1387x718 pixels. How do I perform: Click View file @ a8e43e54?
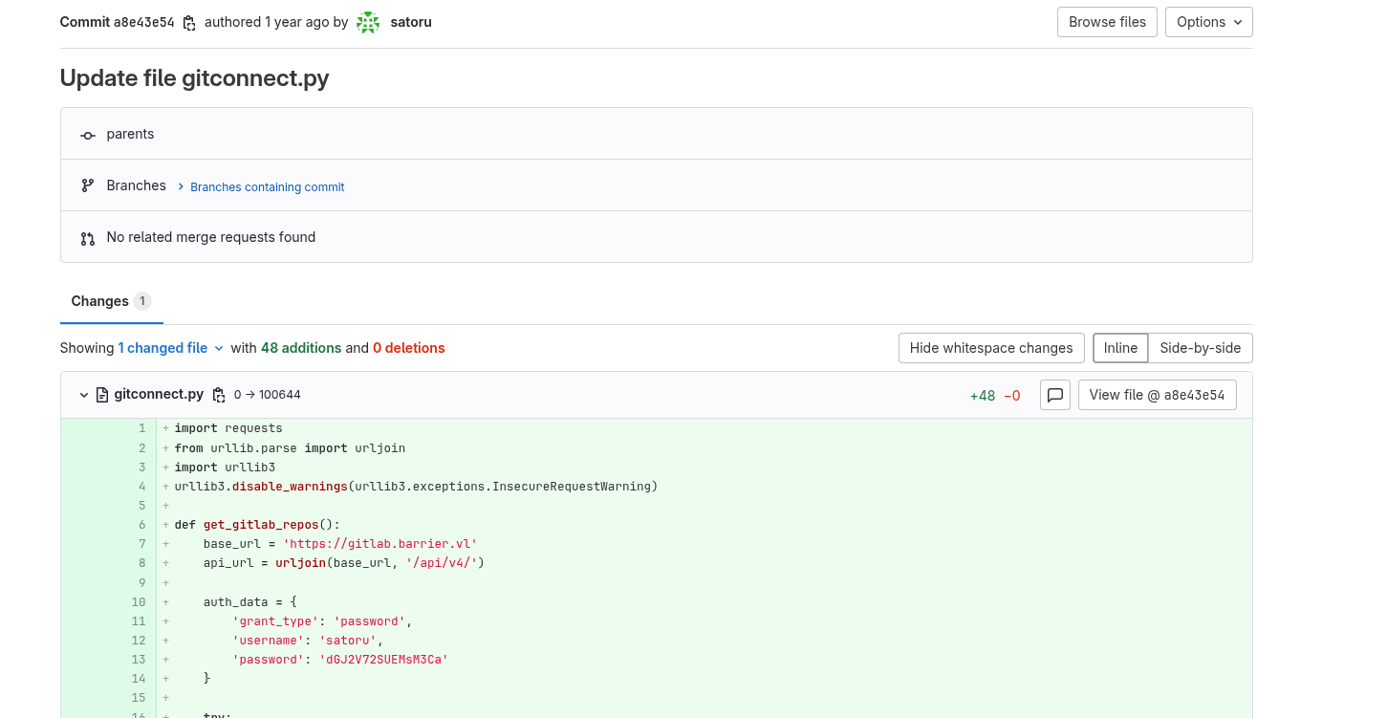tap(1158, 395)
